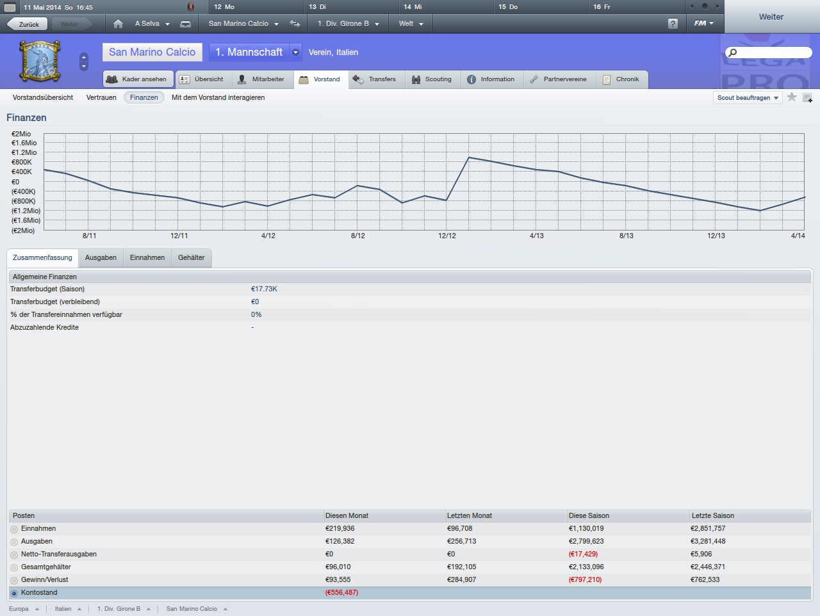Click the Zurück back button
This screenshot has height=616, width=820.
click(x=24, y=24)
